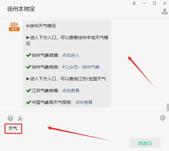The image size is (169, 151).
Task: Click the 徐州本地宝 avatar thumbnail
Action: pos(14,26)
